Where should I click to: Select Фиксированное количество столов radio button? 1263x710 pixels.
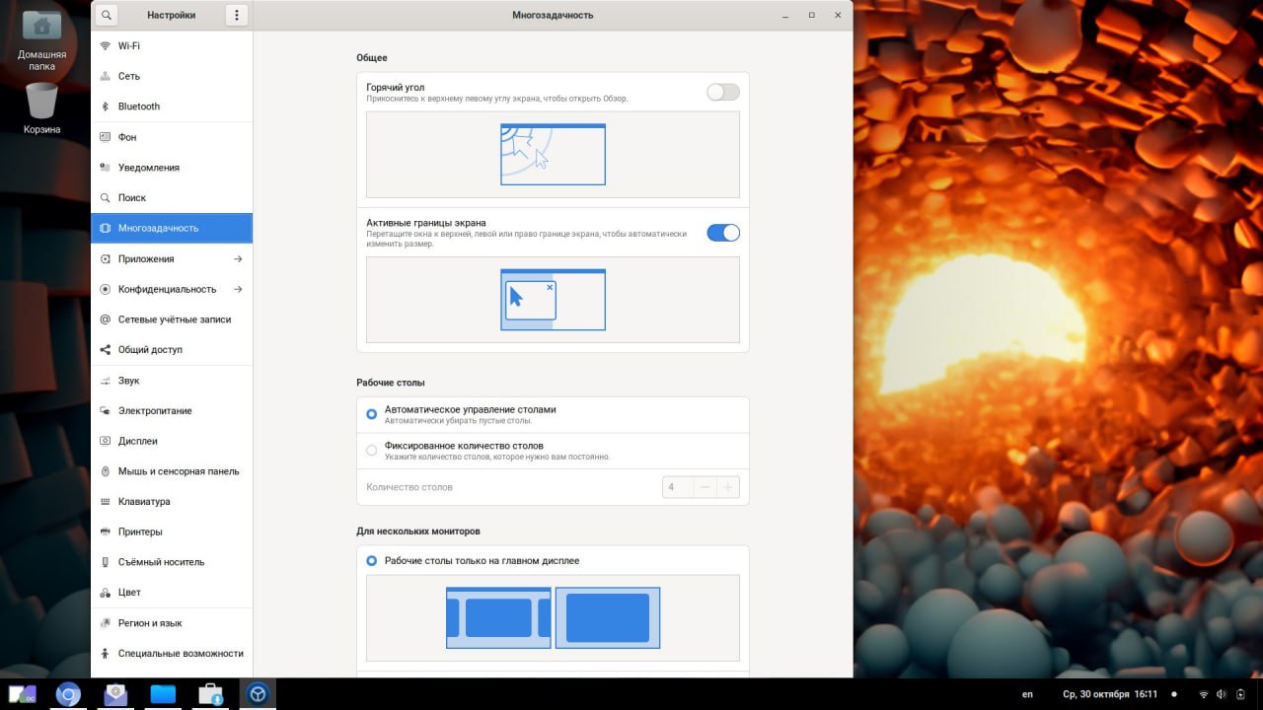click(x=372, y=451)
